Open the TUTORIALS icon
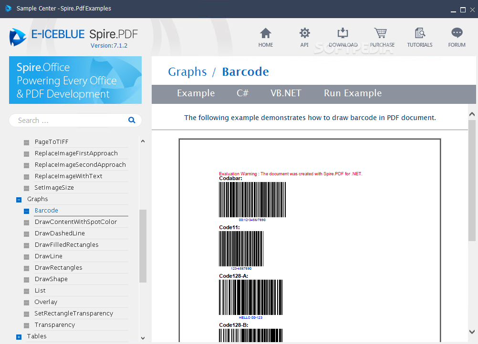Screen dimensions: 478x344 point(420,33)
